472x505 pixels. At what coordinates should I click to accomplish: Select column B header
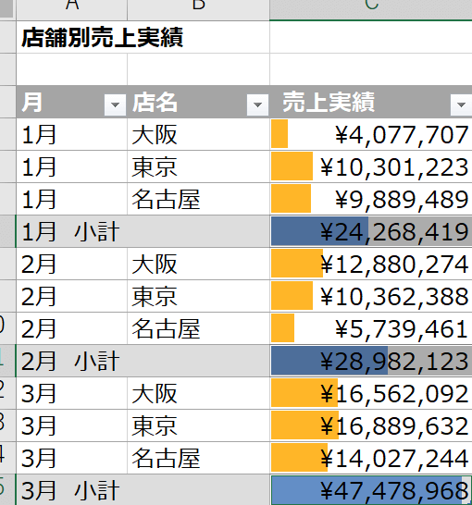(x=198, y=9)
